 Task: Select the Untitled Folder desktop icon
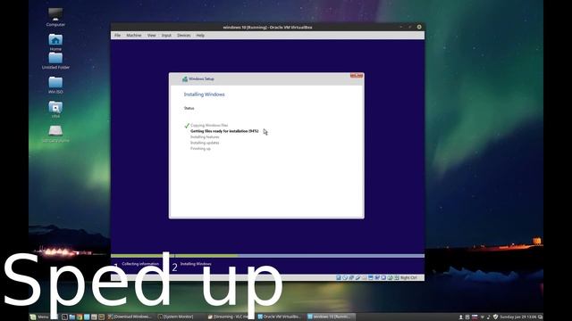(55, 61)
